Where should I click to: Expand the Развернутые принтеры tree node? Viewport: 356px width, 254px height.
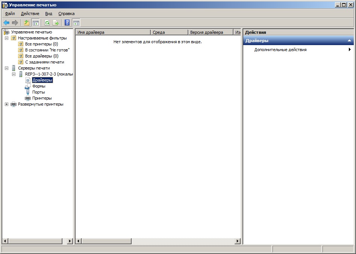click(x=7, y=104)
